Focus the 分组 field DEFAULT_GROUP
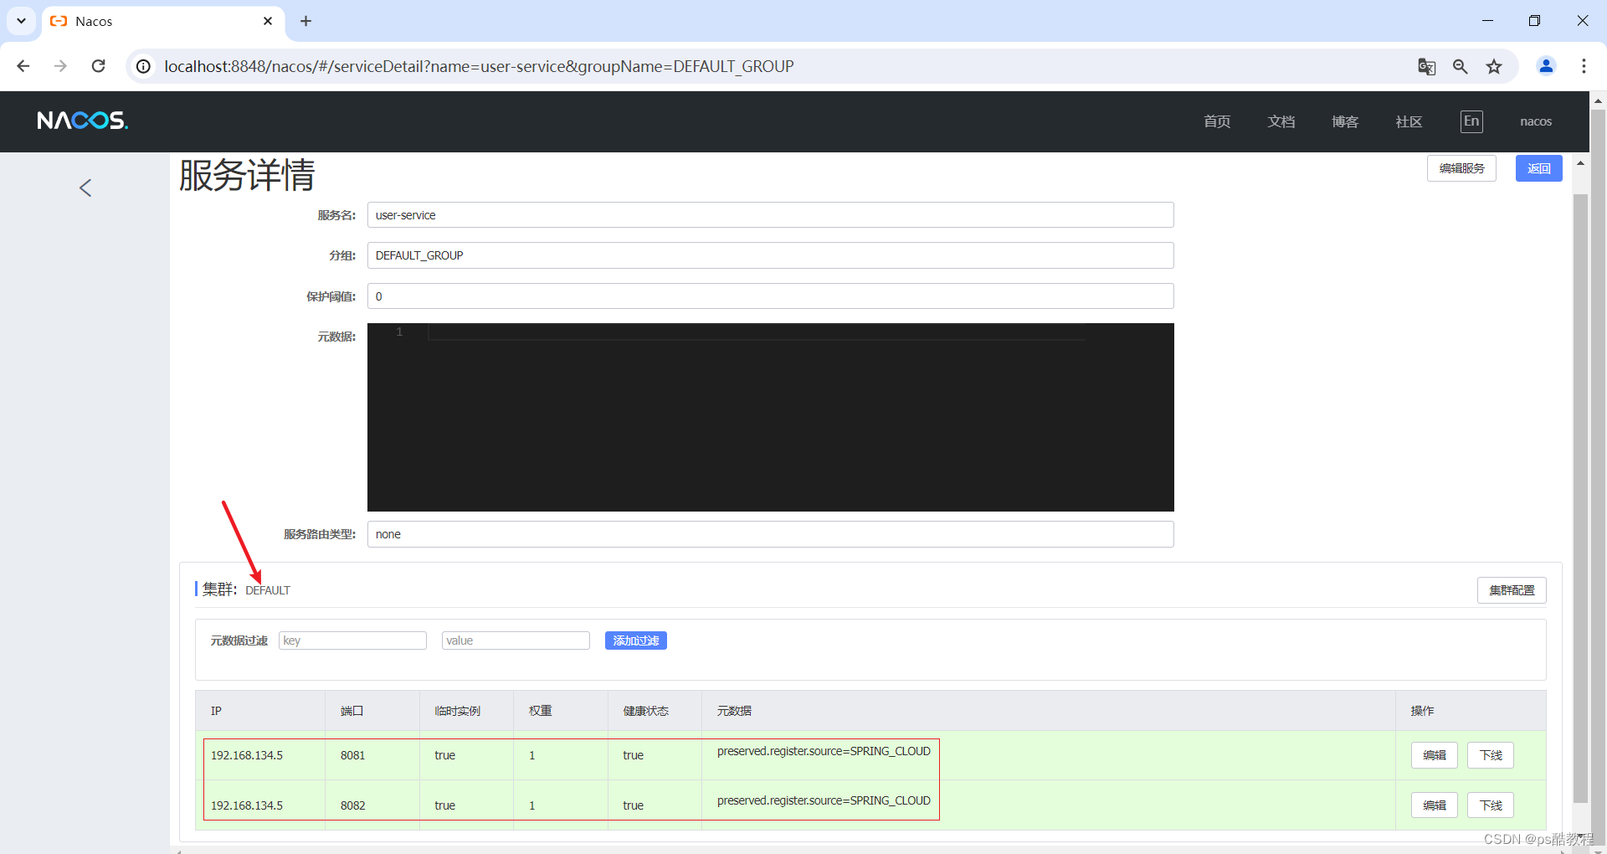1607x854 pixels. coord(770,255)
